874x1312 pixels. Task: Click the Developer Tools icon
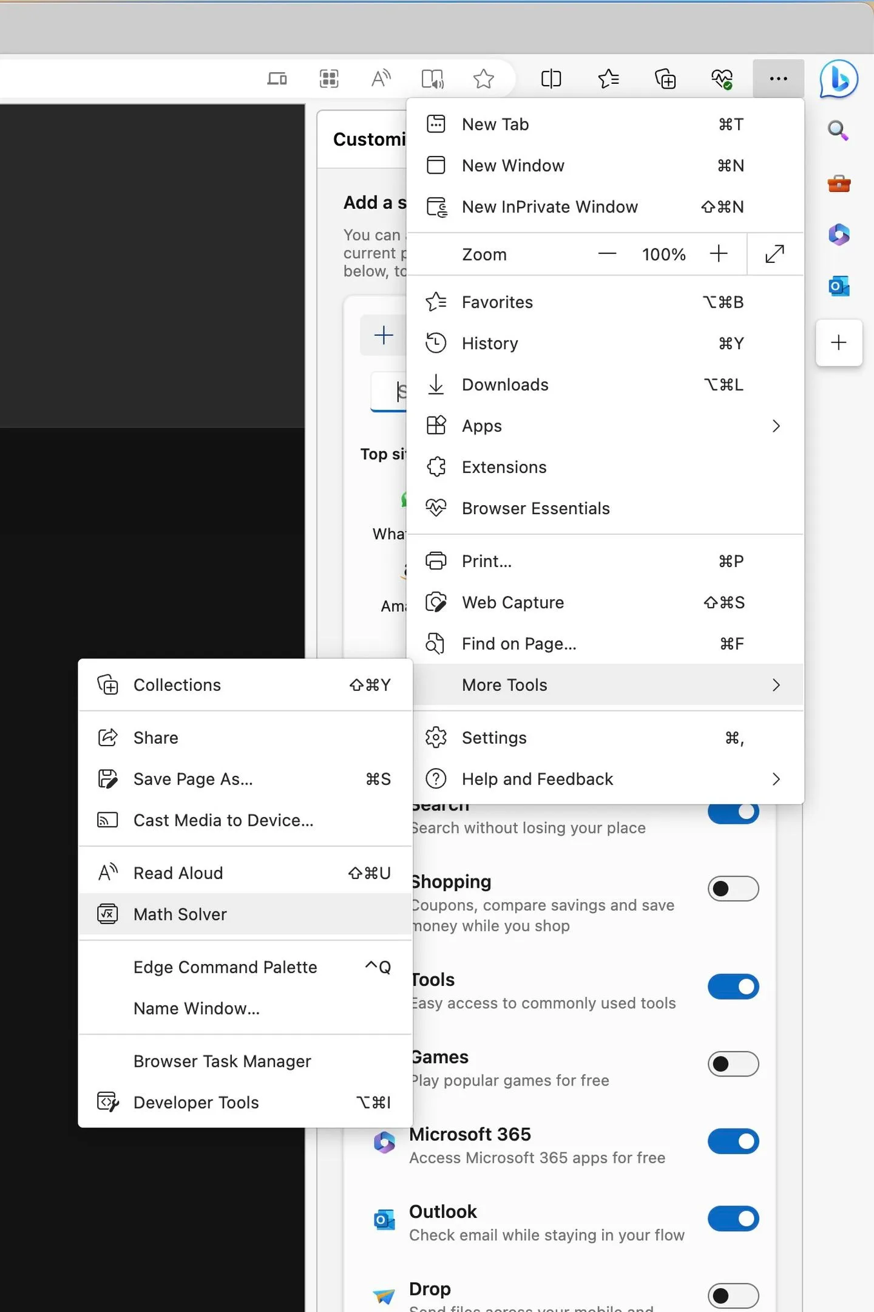(x=108, y=1102)
